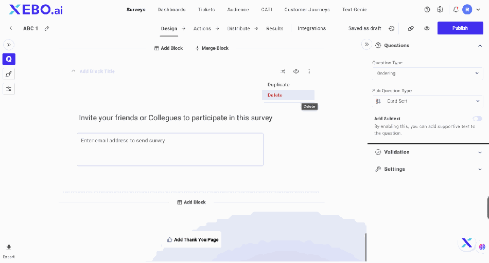Click the brain AI icon
The height and width of the screenshot is (263, 489).
(x=482, y=247)
